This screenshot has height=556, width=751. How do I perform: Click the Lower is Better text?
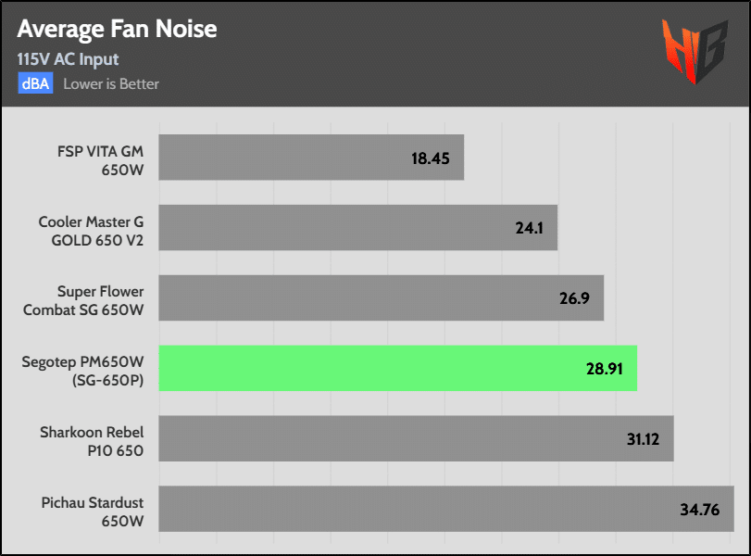point(111,84)
